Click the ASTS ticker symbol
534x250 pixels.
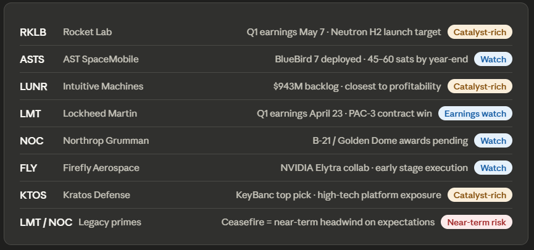[32, 59]
